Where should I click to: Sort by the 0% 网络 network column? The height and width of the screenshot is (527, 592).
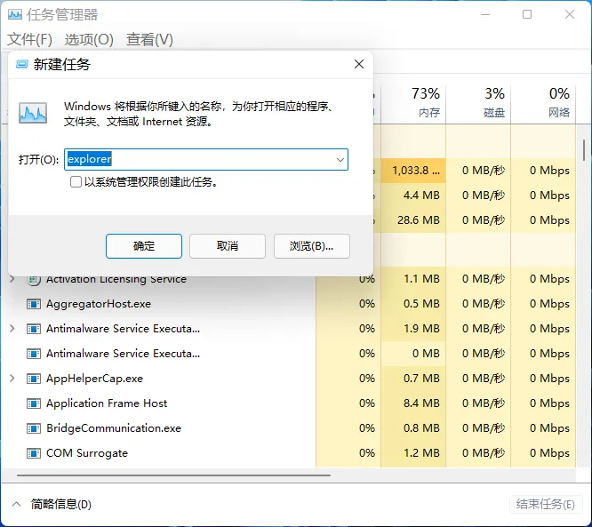pyautogui.click(x=543, y=103)
